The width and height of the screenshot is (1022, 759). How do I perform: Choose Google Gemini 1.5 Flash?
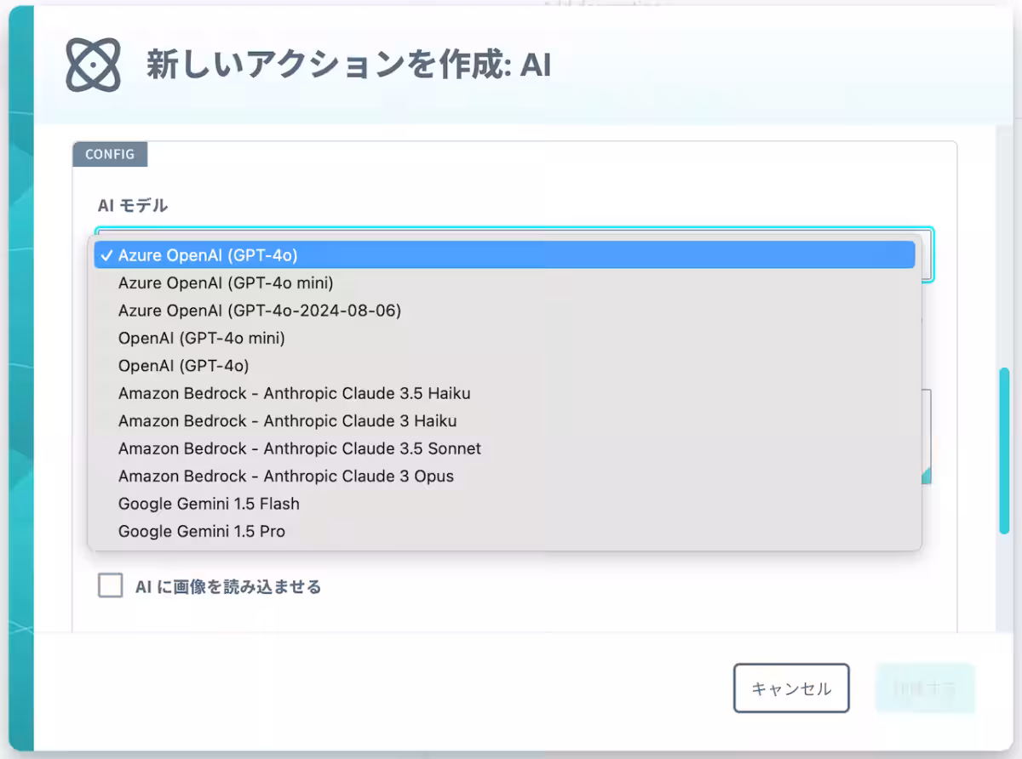pos(209,504)
